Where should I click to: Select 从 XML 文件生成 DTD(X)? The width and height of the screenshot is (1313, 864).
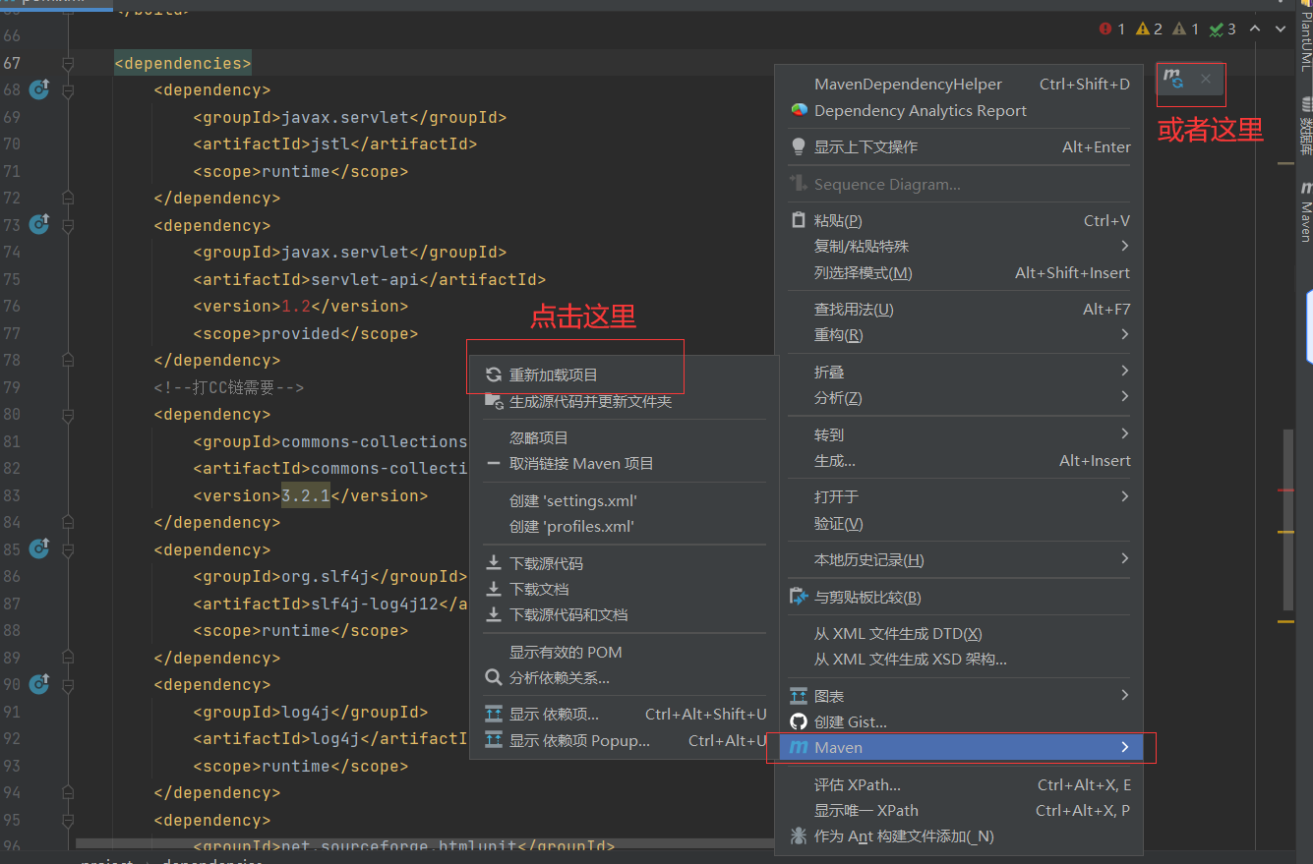pos(959,634)
